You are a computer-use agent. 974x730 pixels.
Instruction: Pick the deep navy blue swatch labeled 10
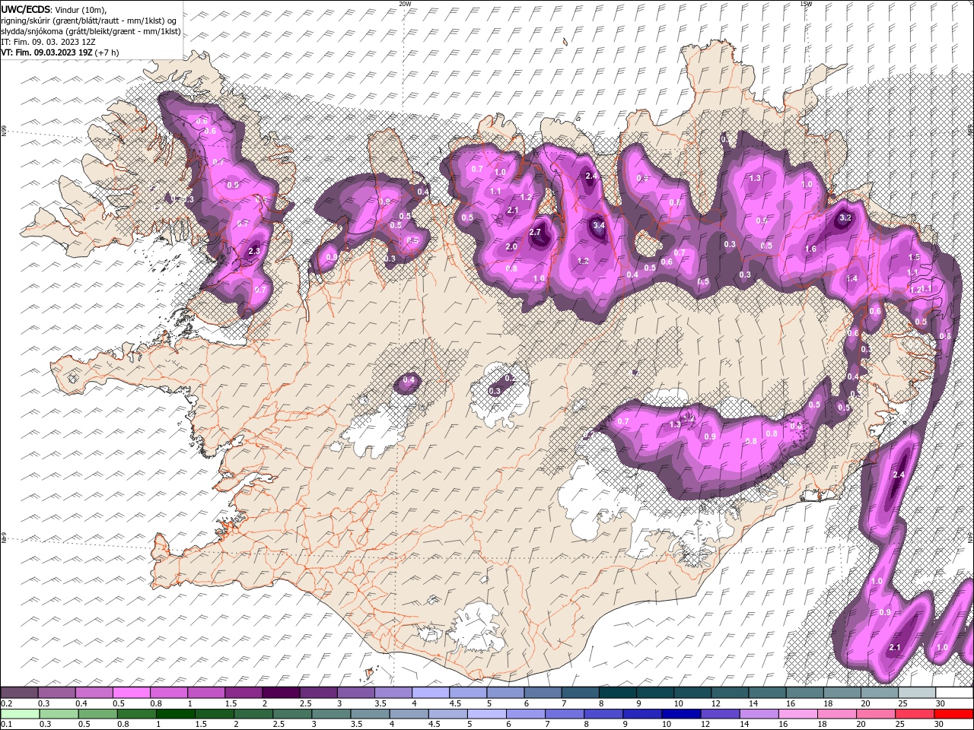(x=680, y=713)
